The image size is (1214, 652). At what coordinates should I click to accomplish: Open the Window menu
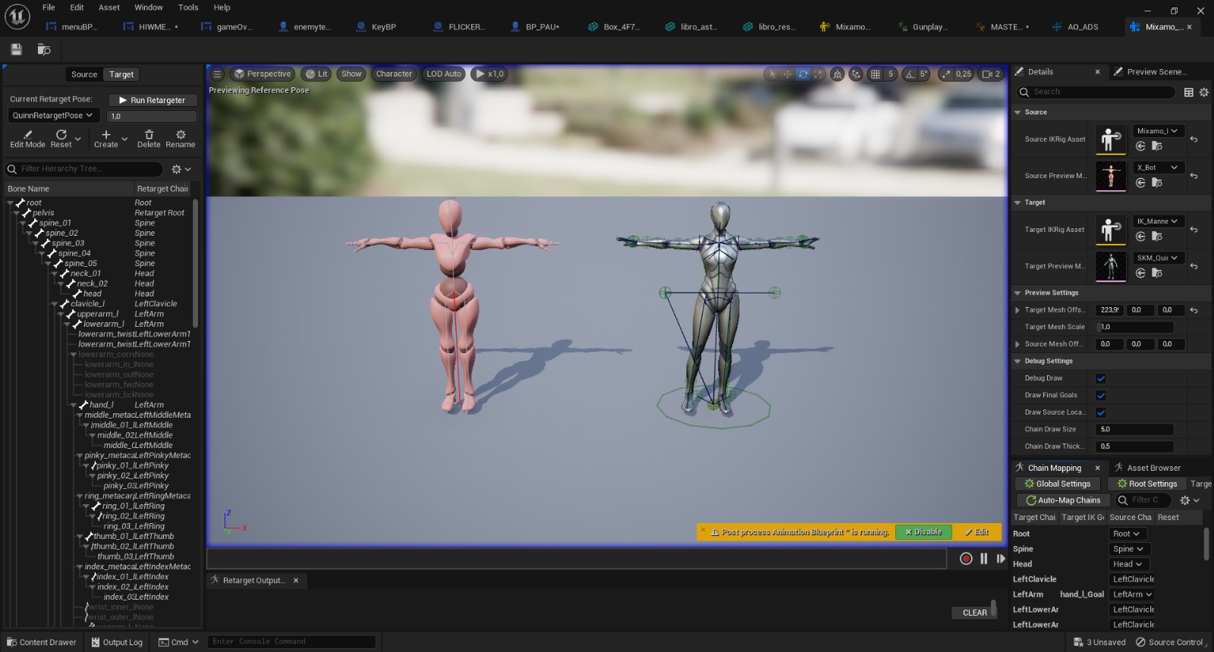tap(149, 8)
